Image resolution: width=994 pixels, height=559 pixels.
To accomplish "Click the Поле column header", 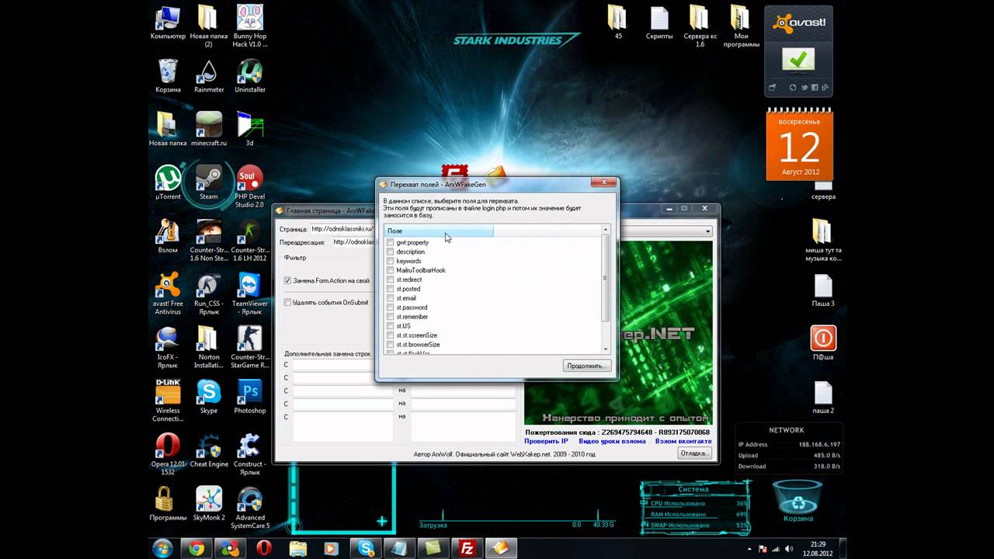I will click(x=439, y=231).
